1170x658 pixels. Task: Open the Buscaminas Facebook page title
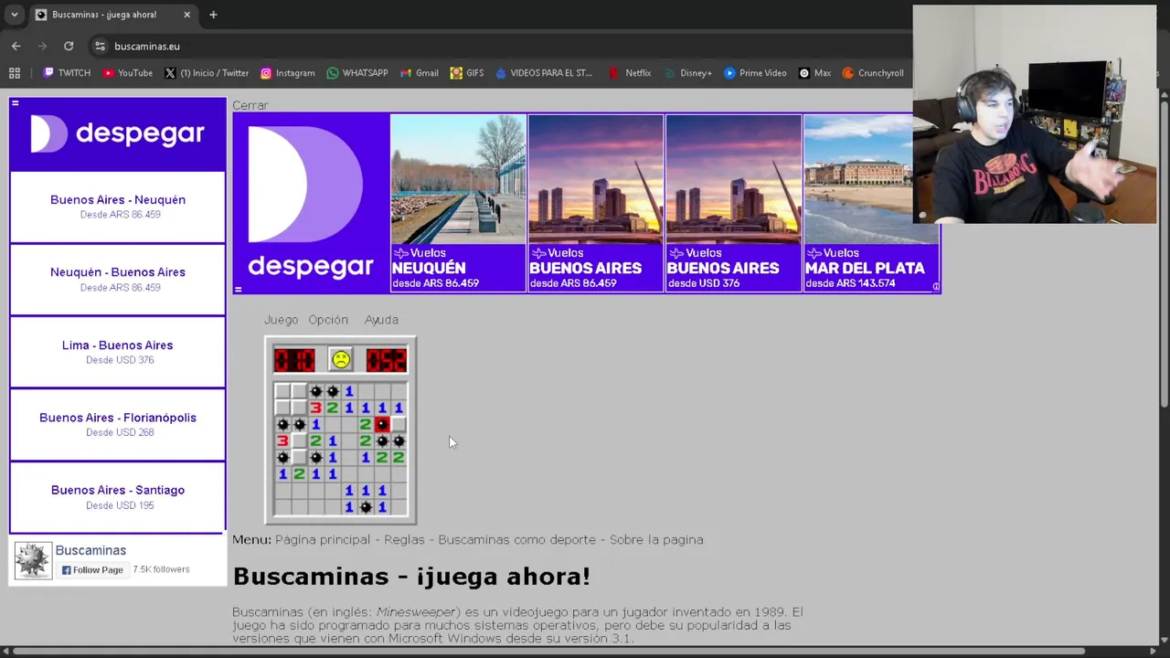90,550
